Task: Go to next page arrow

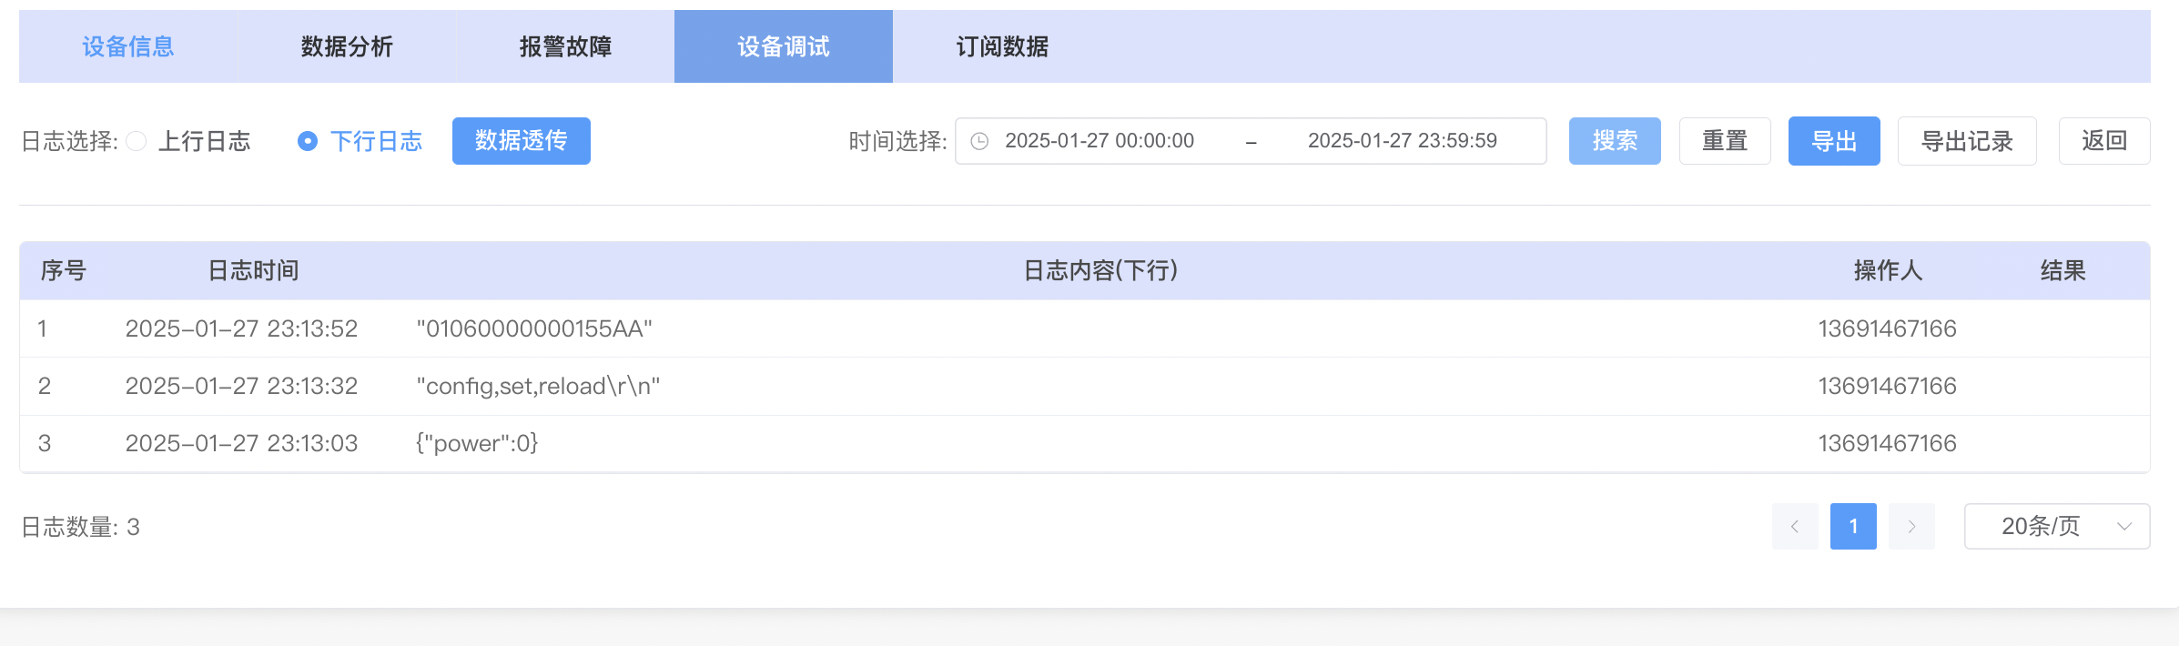Action: pos(1911,527)
